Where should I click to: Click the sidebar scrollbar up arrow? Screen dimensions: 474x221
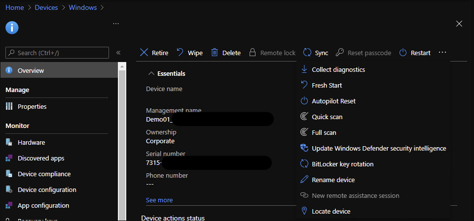[122, 66]
